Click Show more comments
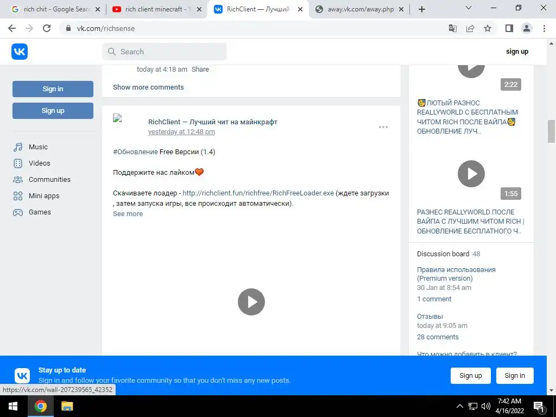 click(148, 87)
